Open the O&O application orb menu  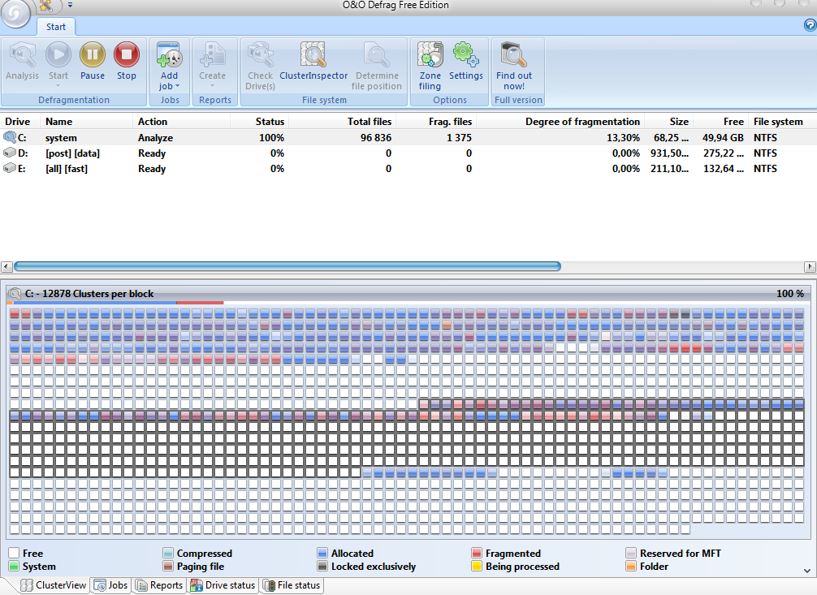(x=15, y=12)
